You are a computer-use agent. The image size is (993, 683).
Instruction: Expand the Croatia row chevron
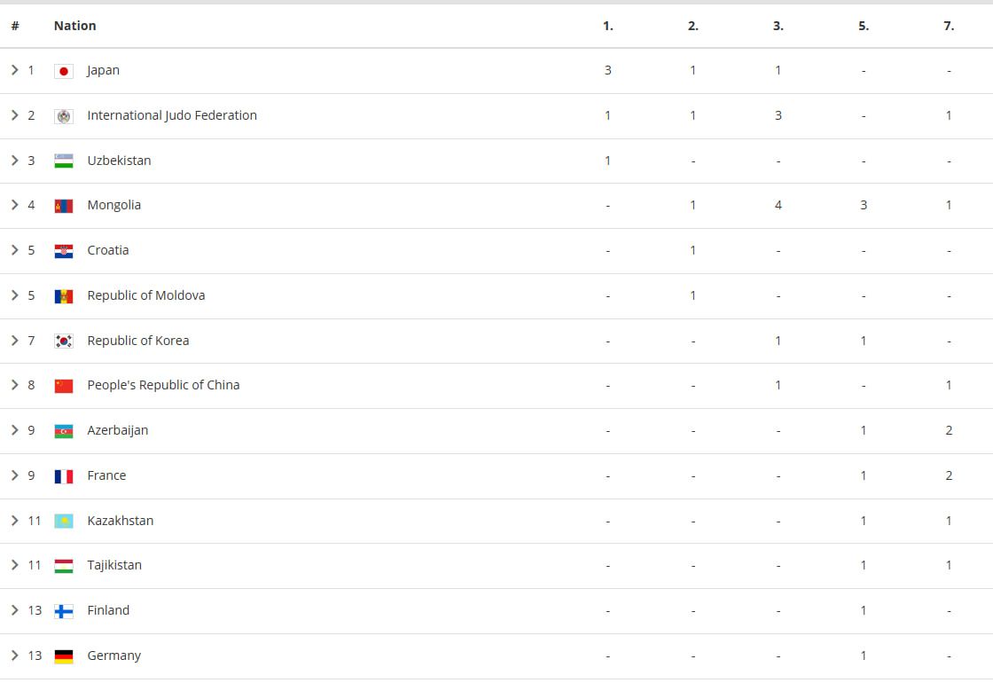pyautogui.click(x=14, y=249)
